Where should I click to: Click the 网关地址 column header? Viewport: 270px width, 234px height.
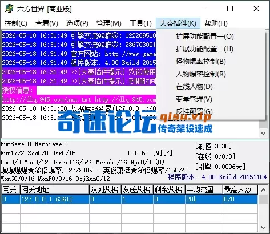pos(55,189)
